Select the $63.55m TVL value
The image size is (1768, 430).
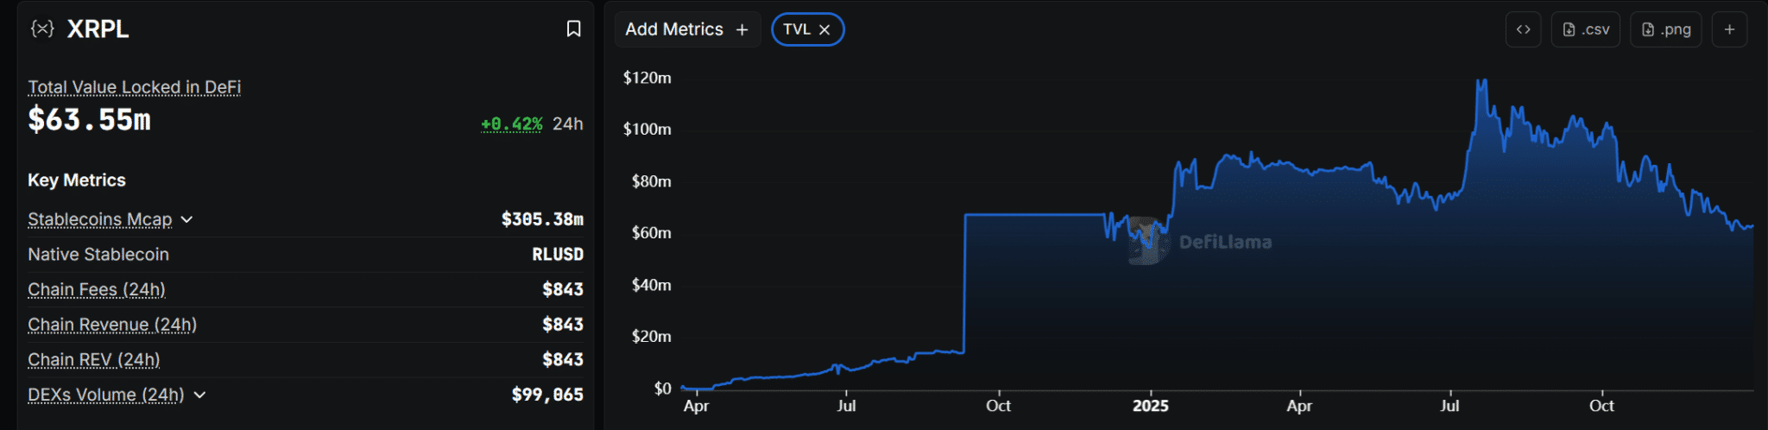(89, 119)
